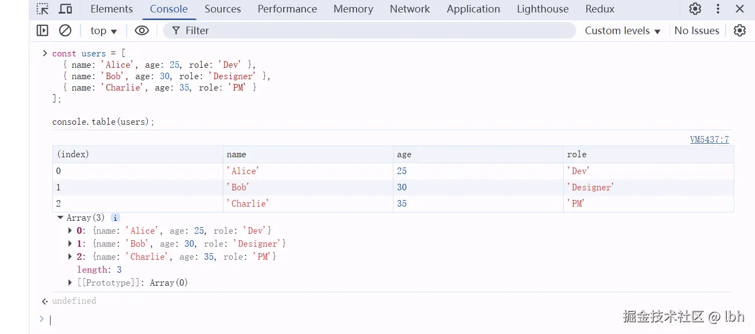Open the Custom levels dropdown
Image resolution: width=755 pixels, height=334 pixels.
(622, 31)
